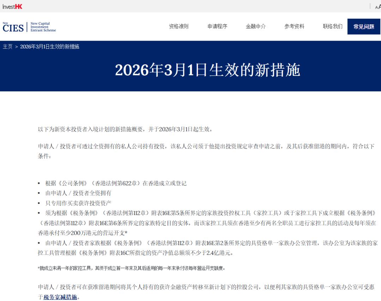
Task: Click the 常见问题 button
Action: pyautogui.click(x=364, y=26)
